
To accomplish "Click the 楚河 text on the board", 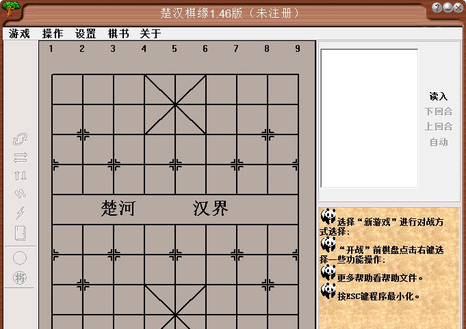I will 118,208.
